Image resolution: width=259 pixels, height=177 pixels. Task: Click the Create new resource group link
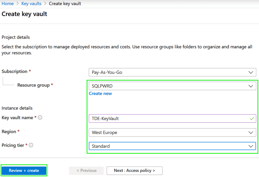pyautogui.click(x=100, y=94)
